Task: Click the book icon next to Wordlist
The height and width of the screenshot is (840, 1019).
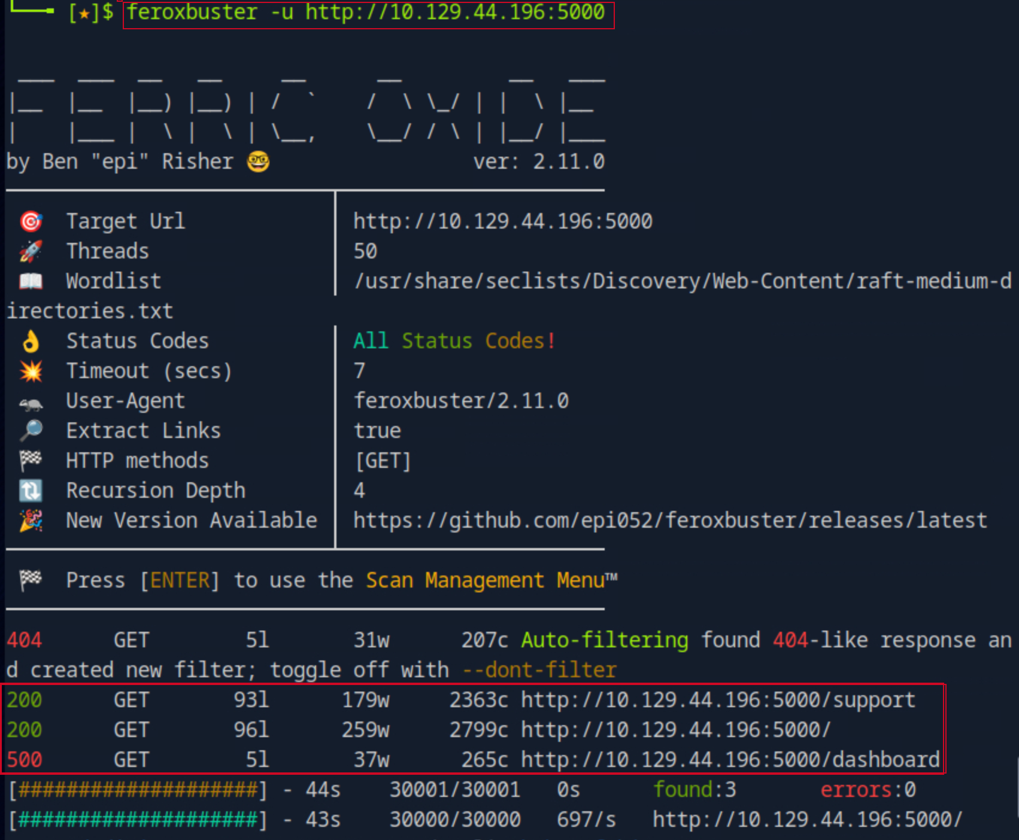Action: 32,281
